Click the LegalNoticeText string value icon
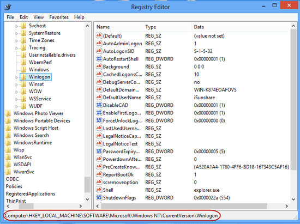The width and height of the screenshot is (300, 224). (x=99, y=143)
